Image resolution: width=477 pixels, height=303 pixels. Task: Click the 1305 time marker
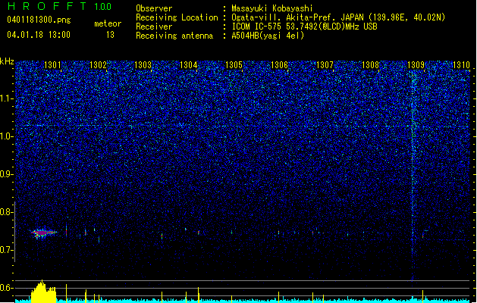pyautogui.click(x=234, y=65)
